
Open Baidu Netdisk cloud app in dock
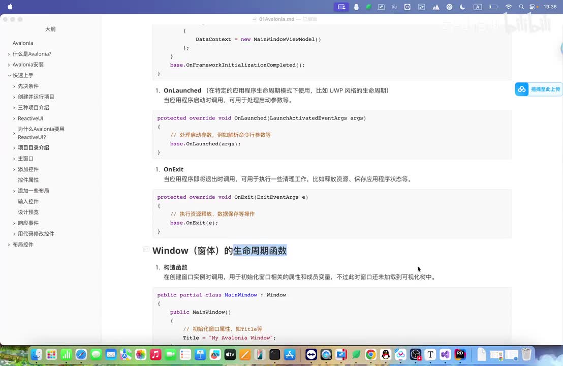point(400,355)
